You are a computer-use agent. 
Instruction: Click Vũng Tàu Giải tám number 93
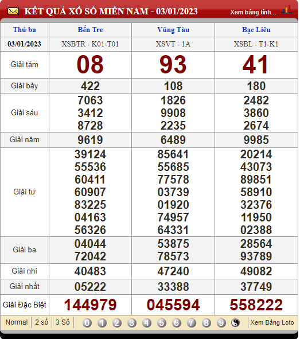(173, 64)
